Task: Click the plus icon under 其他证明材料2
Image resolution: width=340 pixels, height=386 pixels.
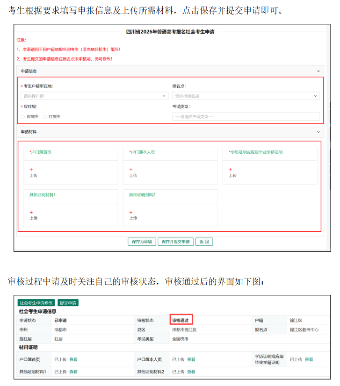Action: click(131, 212)
